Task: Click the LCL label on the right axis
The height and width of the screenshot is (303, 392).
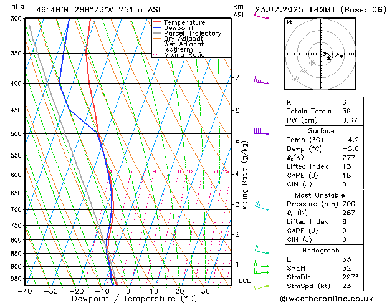Action: pyautogui.click(x=245, y=281)
